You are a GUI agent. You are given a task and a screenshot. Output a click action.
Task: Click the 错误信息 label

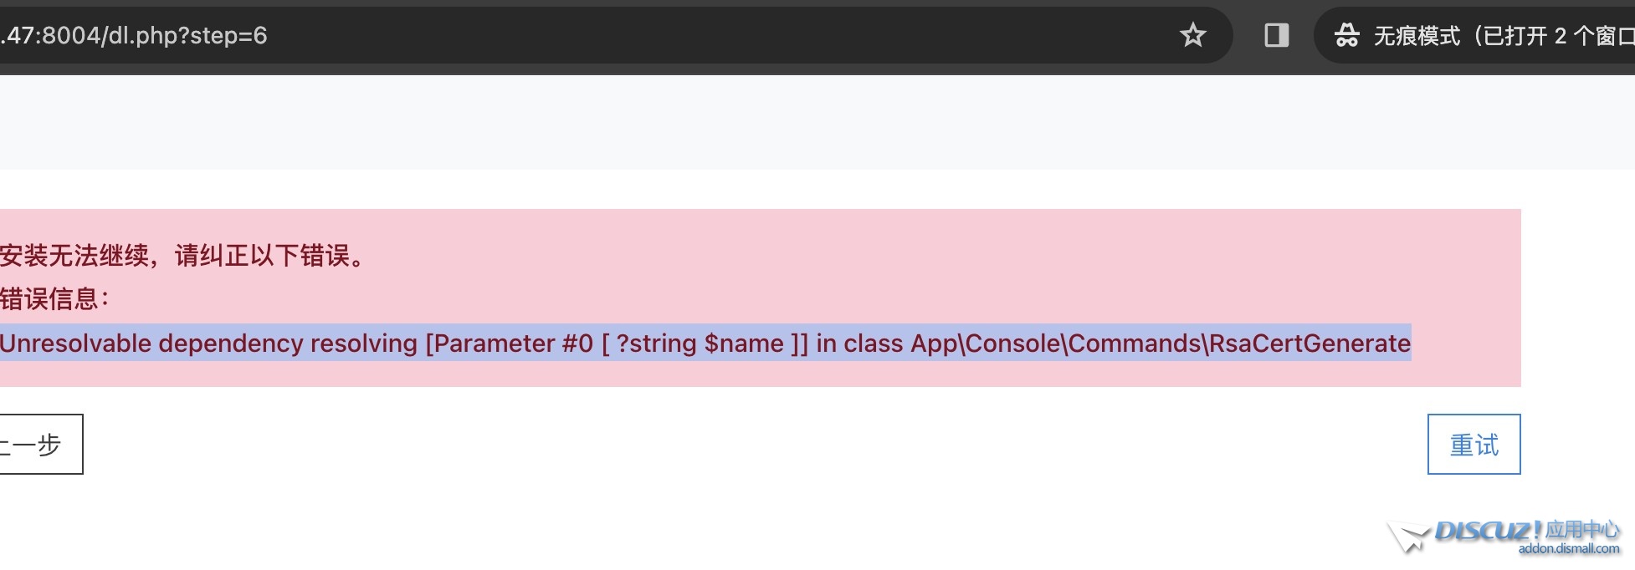point(54,298)
